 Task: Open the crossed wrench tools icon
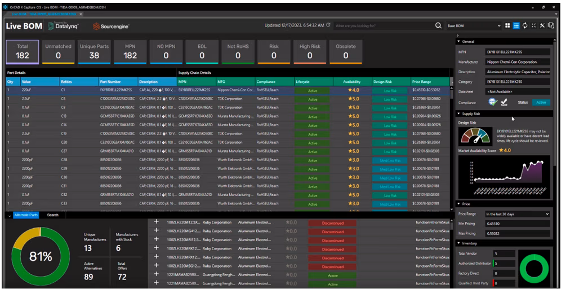(x=542, y=25)
